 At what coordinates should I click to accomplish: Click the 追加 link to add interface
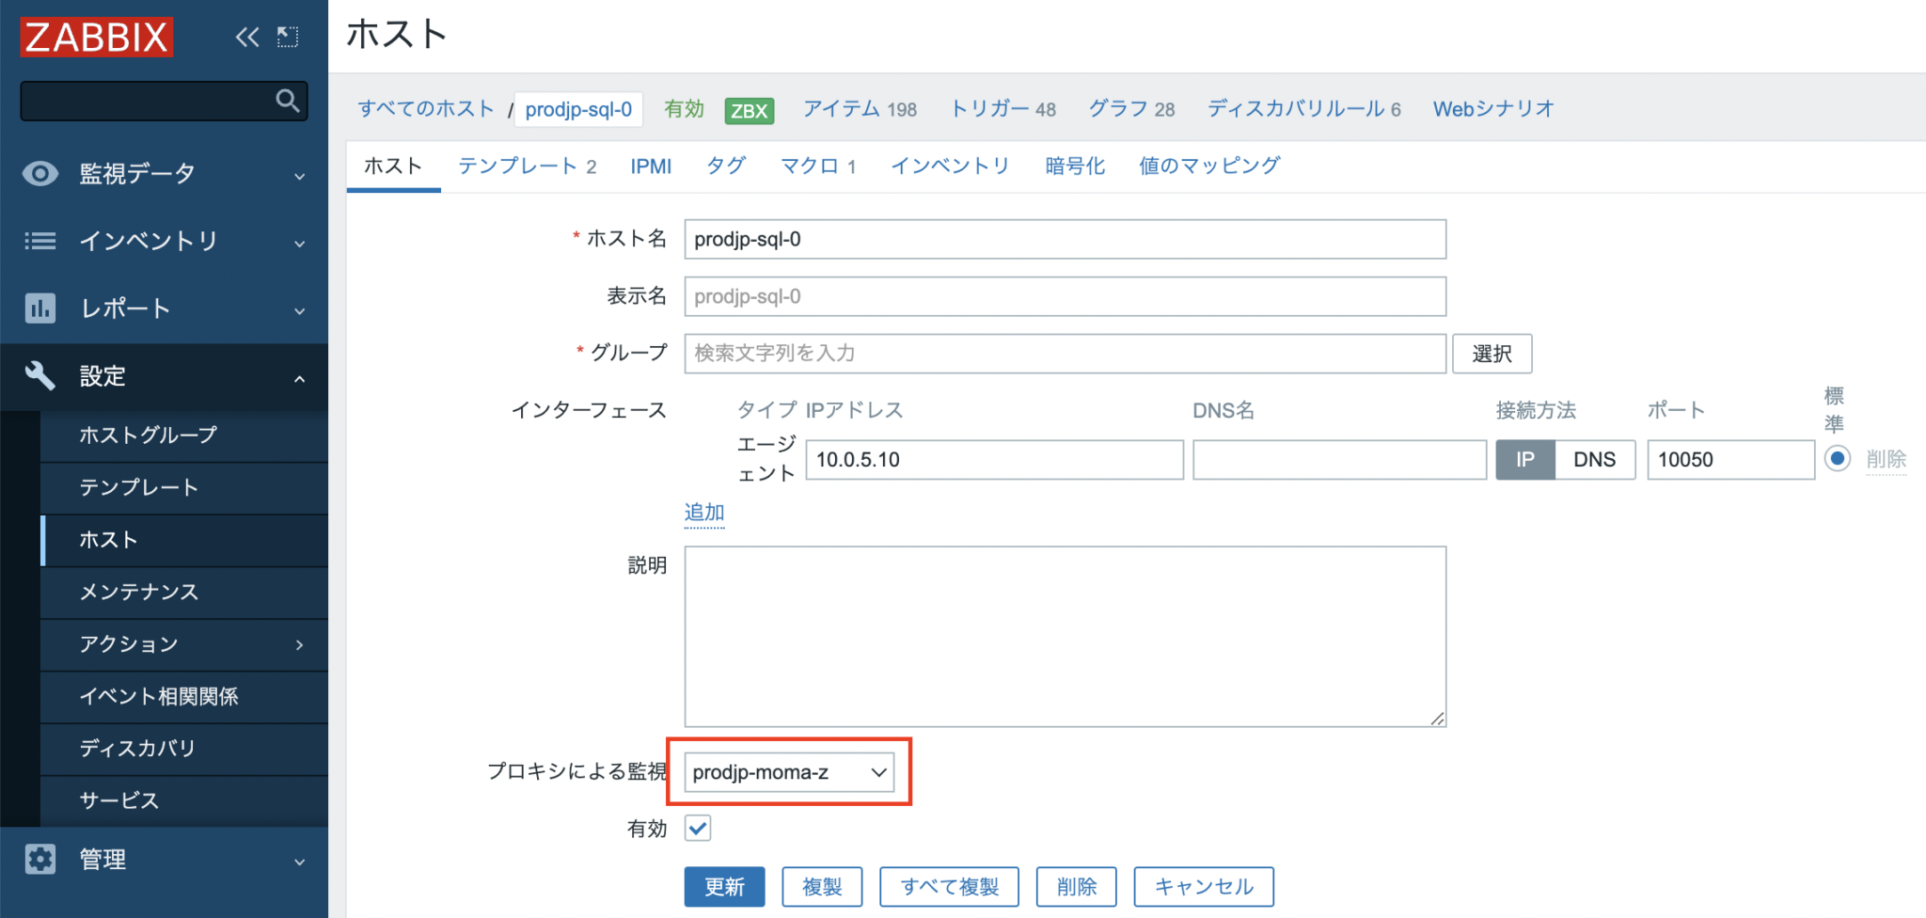point(703,512)
